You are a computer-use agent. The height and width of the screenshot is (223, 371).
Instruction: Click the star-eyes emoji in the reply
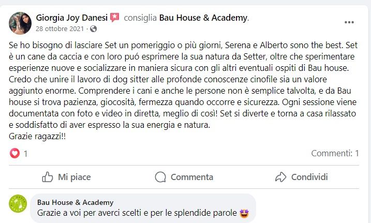click(x=245, y=213)
